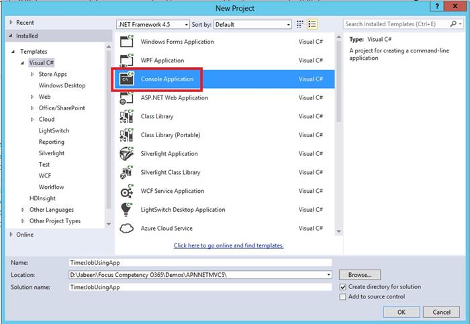This screenshot has height=324, width=470.
Task: Select the Silverlight Class Library icon
Action: tap(126, 172)
